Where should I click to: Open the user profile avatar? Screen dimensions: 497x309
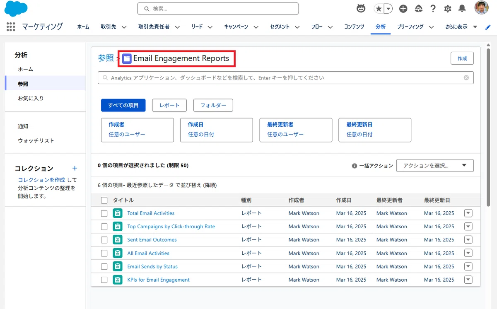tap(482, 8)
